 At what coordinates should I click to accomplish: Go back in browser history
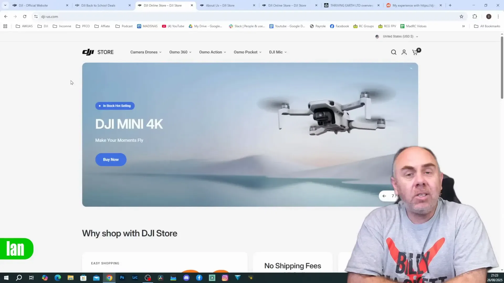coord(6,17)
